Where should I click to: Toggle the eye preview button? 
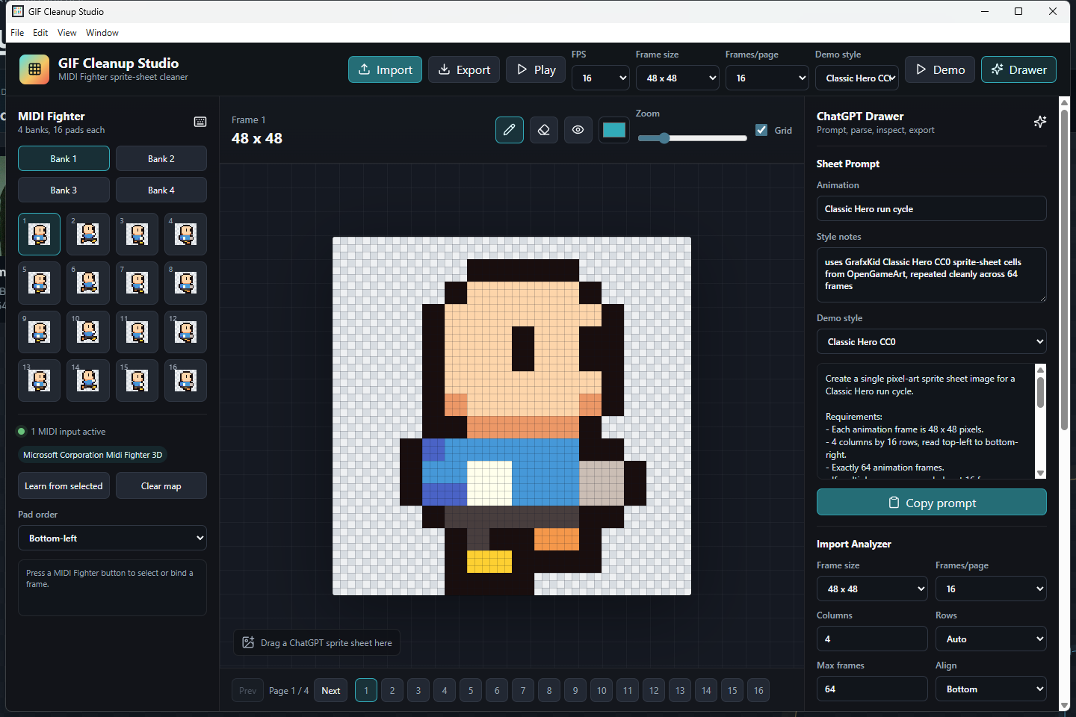578,130
